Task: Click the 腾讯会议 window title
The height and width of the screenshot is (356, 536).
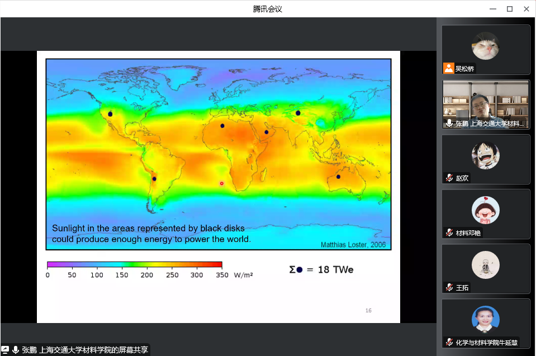Action: (268, 9)
